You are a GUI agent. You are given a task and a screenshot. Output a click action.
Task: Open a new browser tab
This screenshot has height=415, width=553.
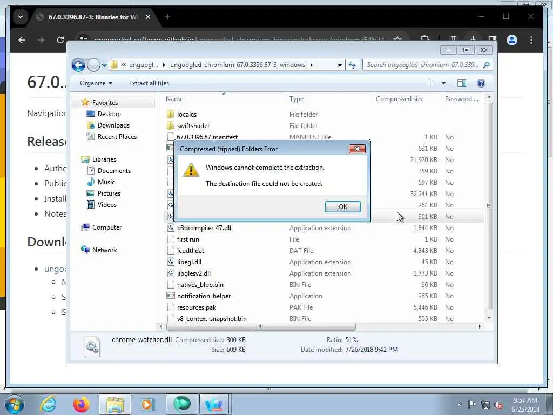pyautogui.click(x=167, y=17)
